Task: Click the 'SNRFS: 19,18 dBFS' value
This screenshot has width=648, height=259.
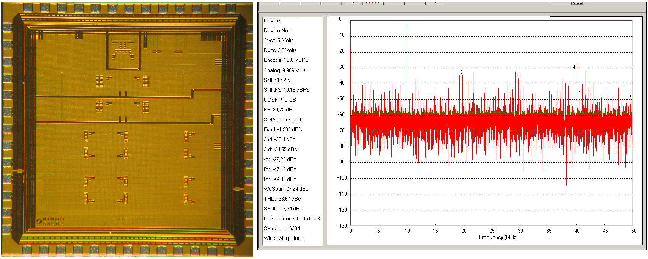Action: [x=287, y=90]
